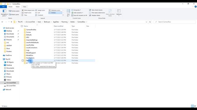Toggle the Details pane

pos(14,15)
